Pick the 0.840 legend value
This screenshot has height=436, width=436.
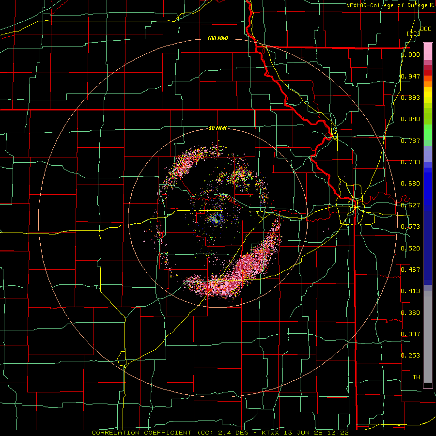tap(410, 119)
